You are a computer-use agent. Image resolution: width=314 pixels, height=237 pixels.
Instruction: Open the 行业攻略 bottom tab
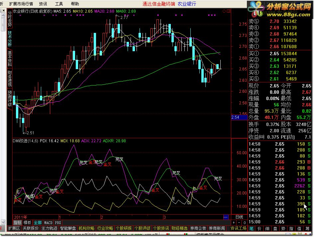(105, 228)
